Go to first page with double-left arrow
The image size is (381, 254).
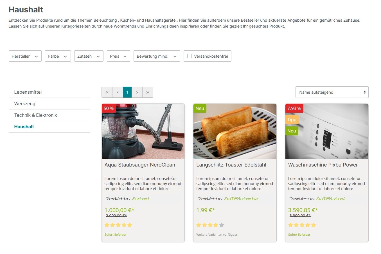click(x=107, y=92)
